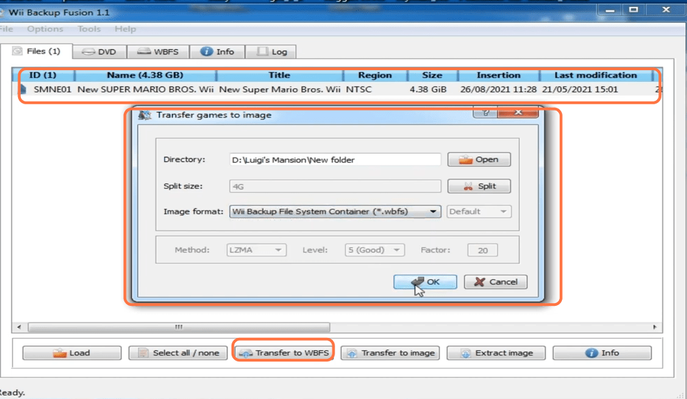Image resolution: width=687 pixels, height=399 pixels.
Task: Open directory browser with Open button
Action: pos(479,159)
